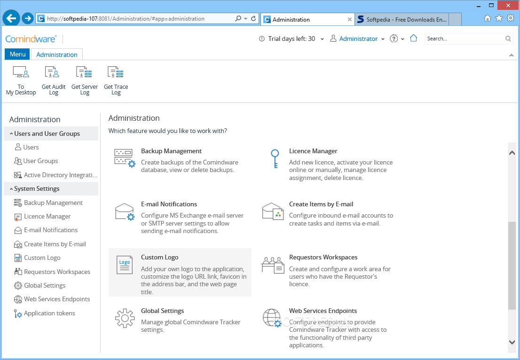Viewport: 520px width, 360px height.
Task: Click the Licence Manager sidebar icon
Action: pyautogui.click(x=18, y=217)
